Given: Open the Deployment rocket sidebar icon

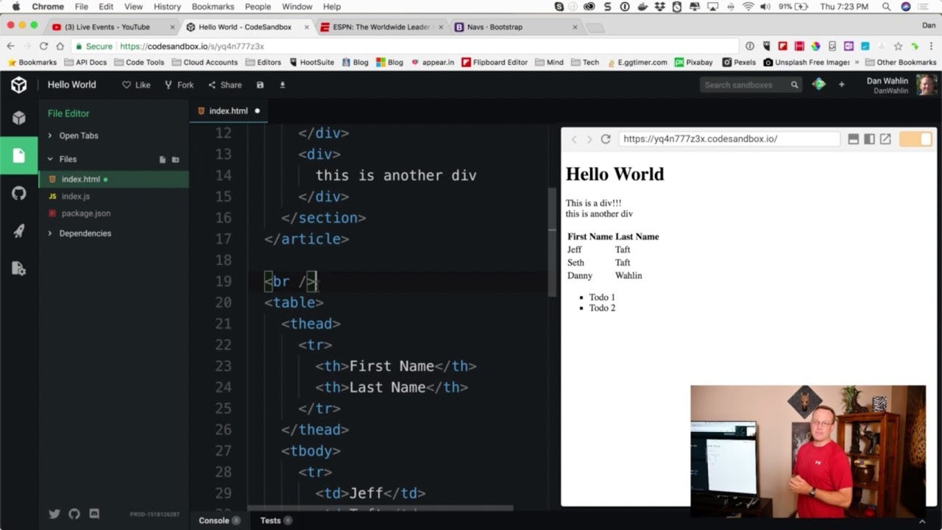Looking at the screenshot, I should 19,231.
